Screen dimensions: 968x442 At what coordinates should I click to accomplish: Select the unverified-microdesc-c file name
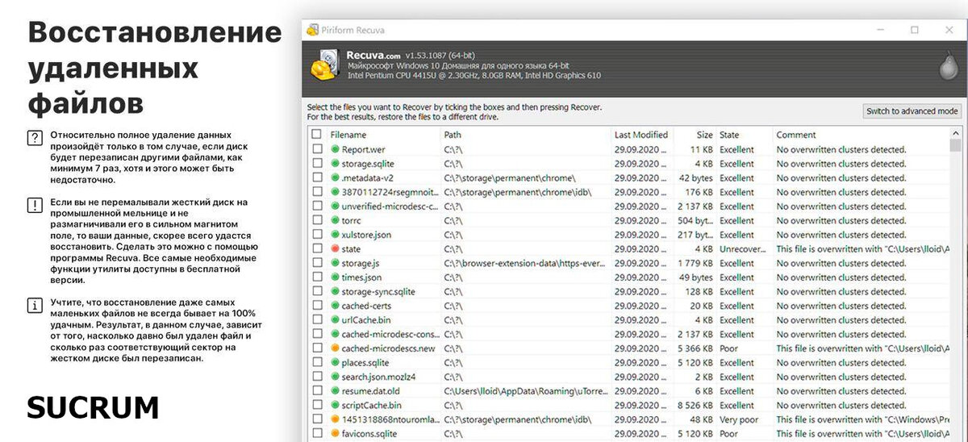tap(390, 206)
